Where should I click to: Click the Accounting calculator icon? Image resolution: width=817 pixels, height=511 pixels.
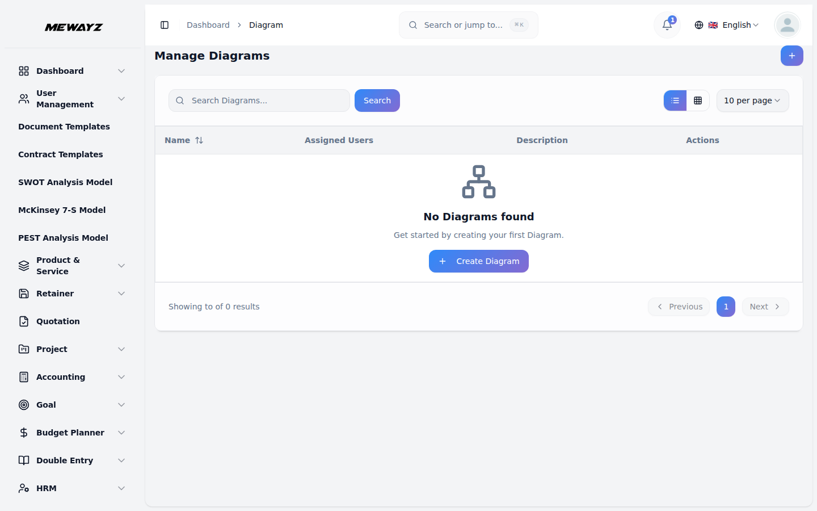pos(23,376)
